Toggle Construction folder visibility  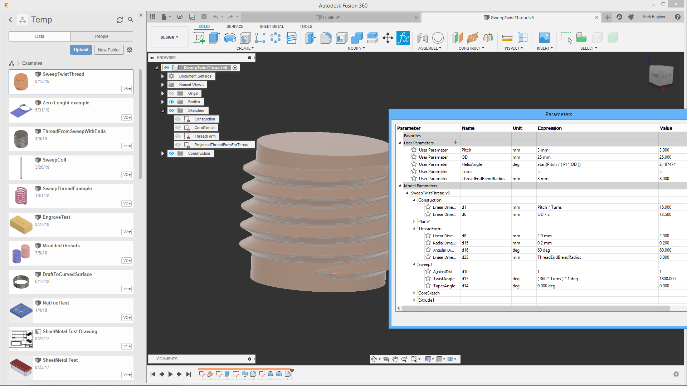pos(171,153)
